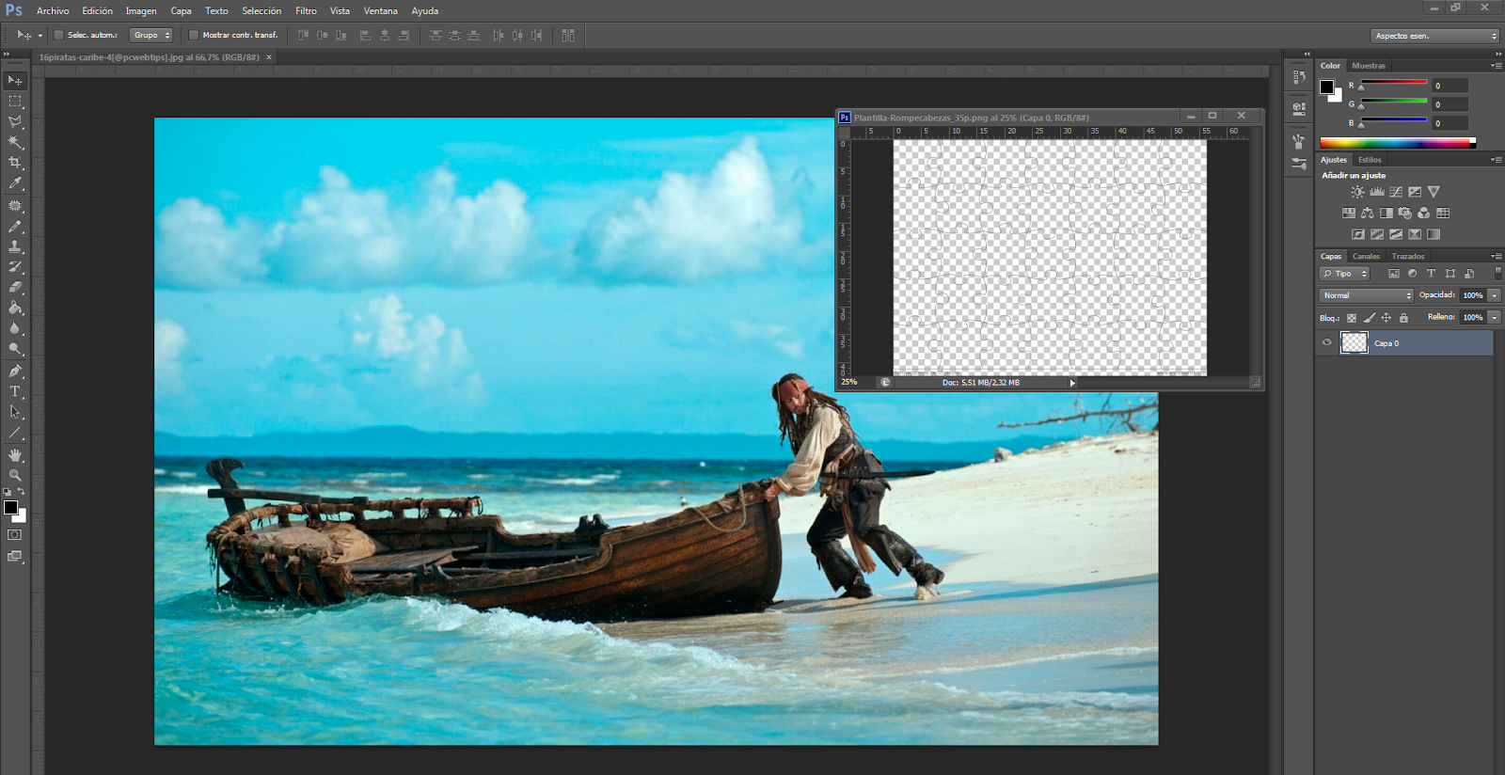The image size is (1505, 775).
Task: Open the layer filter Tipo dropdown
Action: 1344,274
